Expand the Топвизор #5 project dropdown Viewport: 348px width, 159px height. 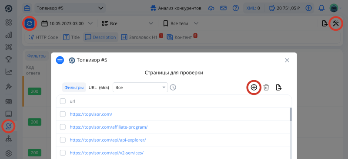pos(70,8)
